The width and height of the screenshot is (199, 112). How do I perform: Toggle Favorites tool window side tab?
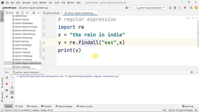(x=2, y=97)
